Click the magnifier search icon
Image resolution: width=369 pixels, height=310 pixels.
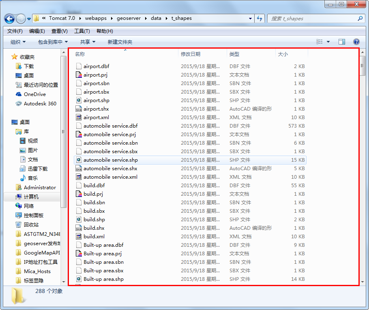(360, 18)
